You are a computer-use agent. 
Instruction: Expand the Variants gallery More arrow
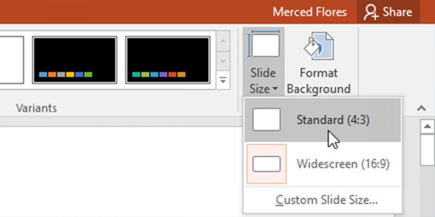223,80
